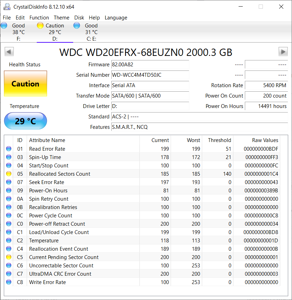This screenshot has width=292, height=300.
Task: Click the ID column header
Action: coord(20,140)
